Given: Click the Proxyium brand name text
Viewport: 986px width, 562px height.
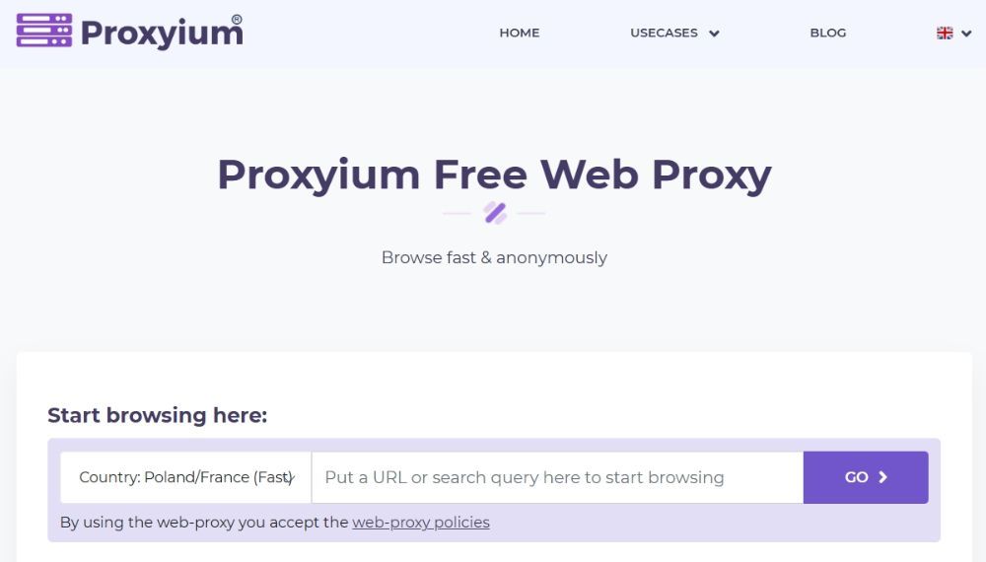Looking at the screenshot, I should 161,34.
